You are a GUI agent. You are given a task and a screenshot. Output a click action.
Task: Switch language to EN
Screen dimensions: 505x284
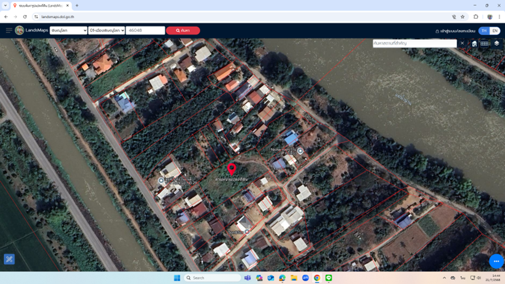coord(494,31)
